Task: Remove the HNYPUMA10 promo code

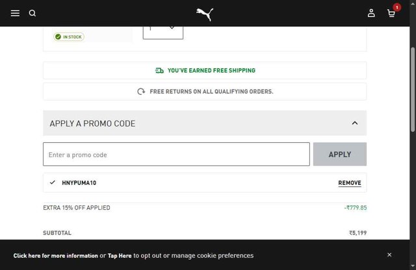Action: point(349,183)
